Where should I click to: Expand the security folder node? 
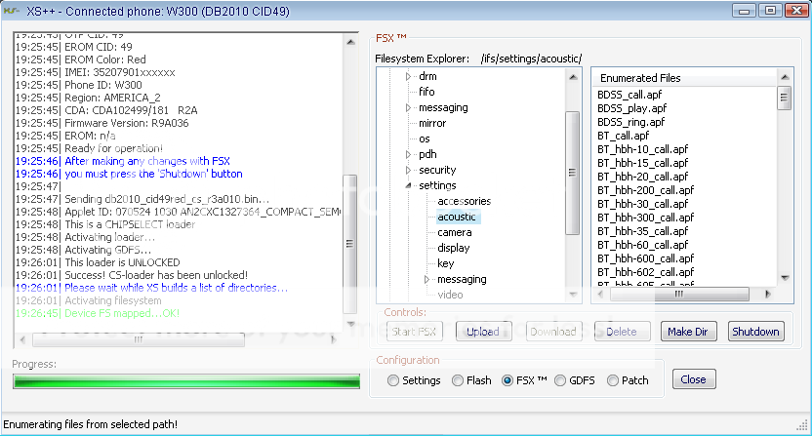(x=408, y=170)
